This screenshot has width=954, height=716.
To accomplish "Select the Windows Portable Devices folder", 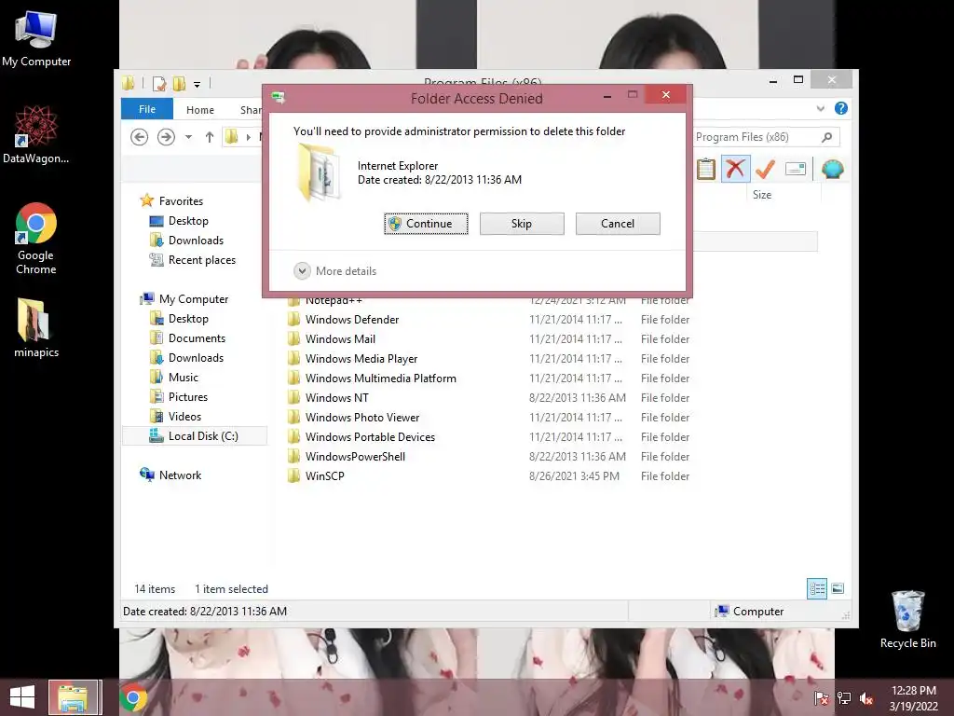I will 370,437.
